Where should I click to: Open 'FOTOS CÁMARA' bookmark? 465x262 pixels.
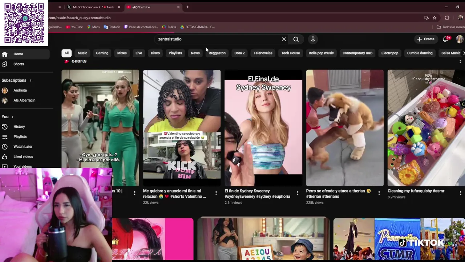click(x=197, y=27)
